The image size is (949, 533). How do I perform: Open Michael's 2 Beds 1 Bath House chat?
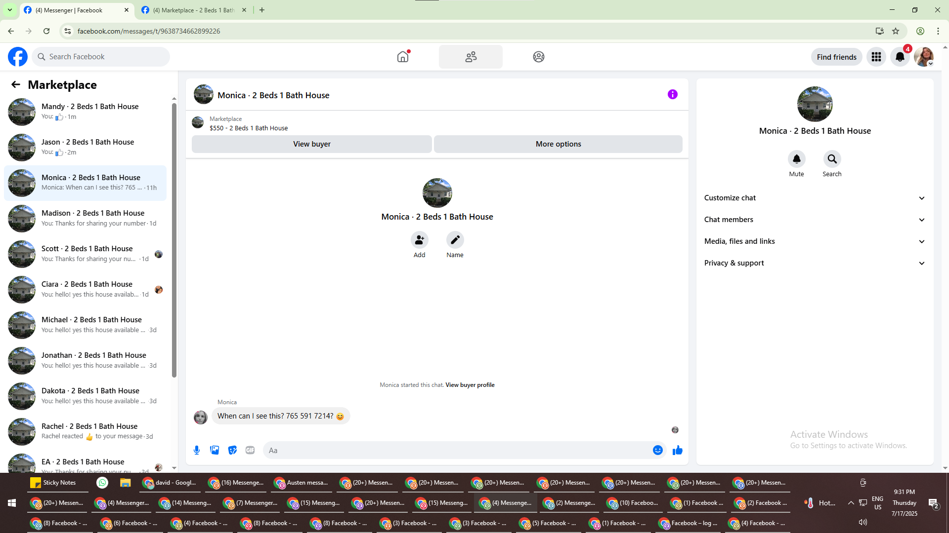[x=85, y=325]
